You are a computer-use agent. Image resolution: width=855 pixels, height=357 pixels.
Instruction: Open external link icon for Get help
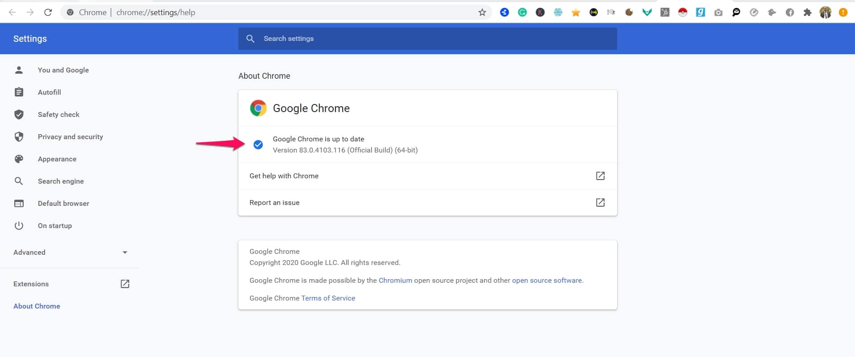(x=600, y=176)
